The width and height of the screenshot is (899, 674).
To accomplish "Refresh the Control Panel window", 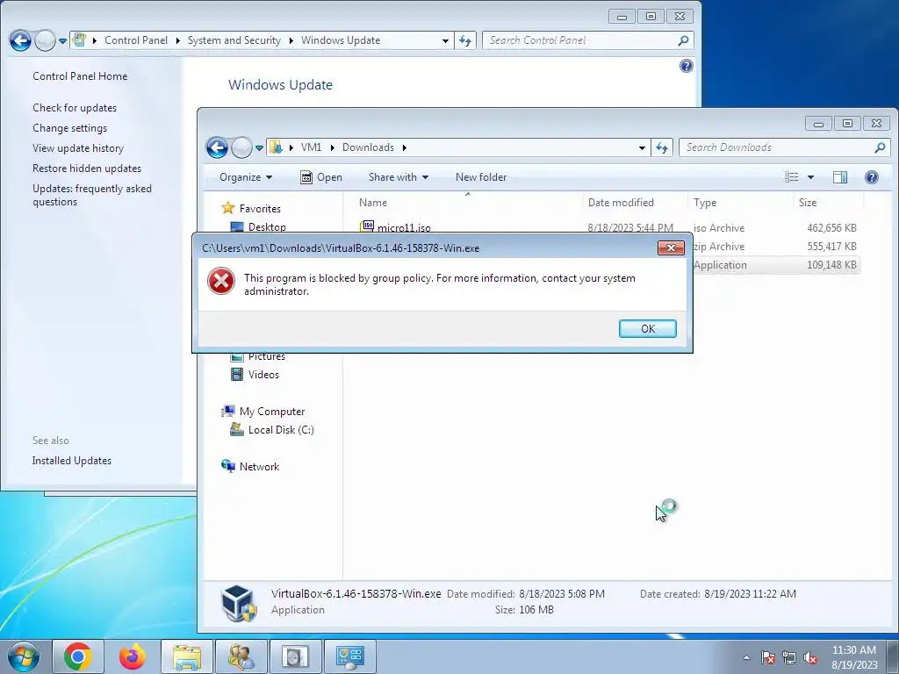I will coord(465,40).
